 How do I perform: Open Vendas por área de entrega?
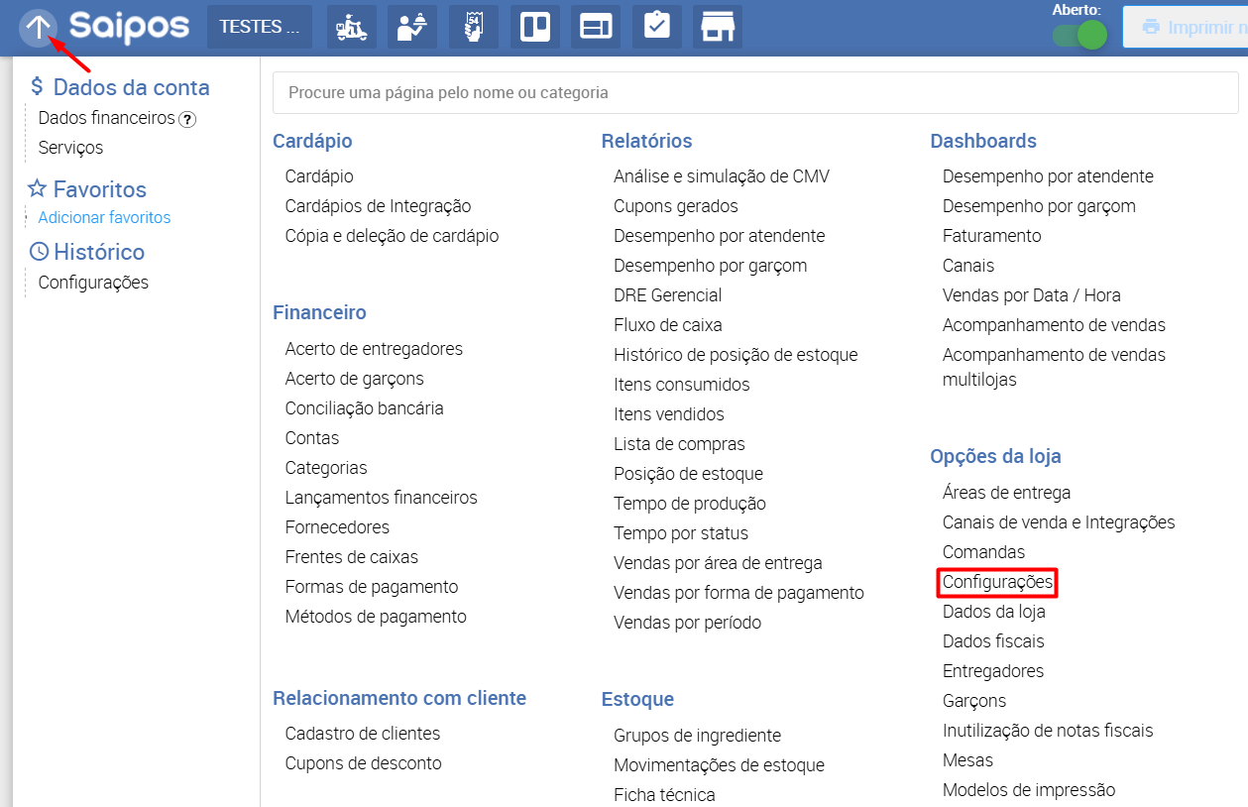[718, 563]
